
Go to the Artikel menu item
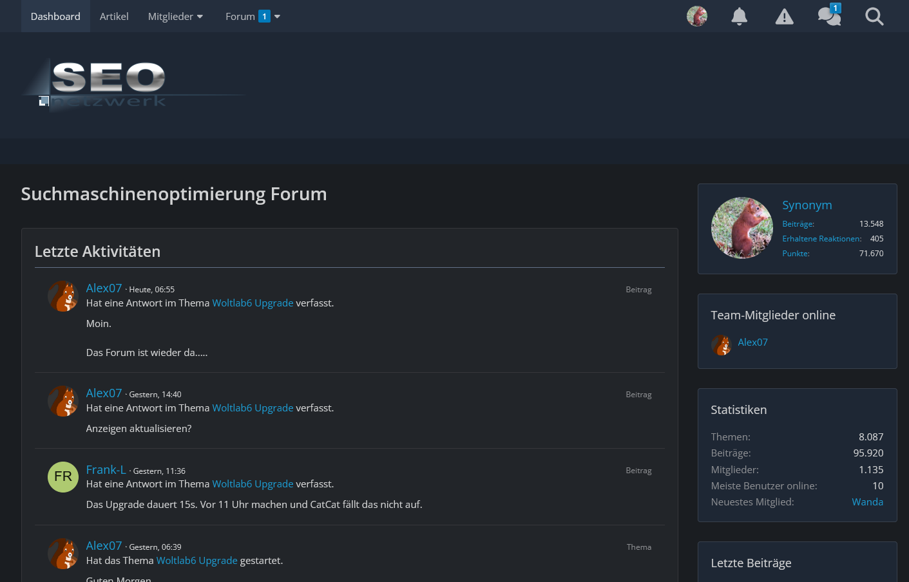pos(114,17)
